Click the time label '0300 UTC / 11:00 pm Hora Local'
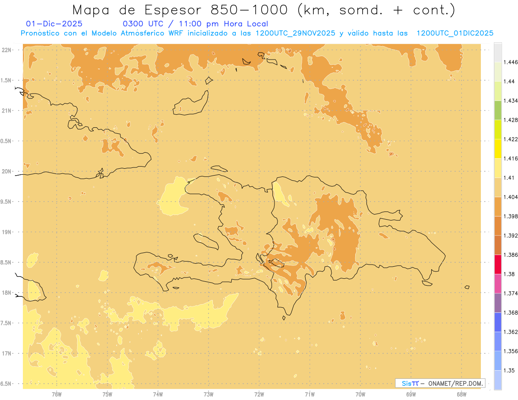 coord(196,24)
